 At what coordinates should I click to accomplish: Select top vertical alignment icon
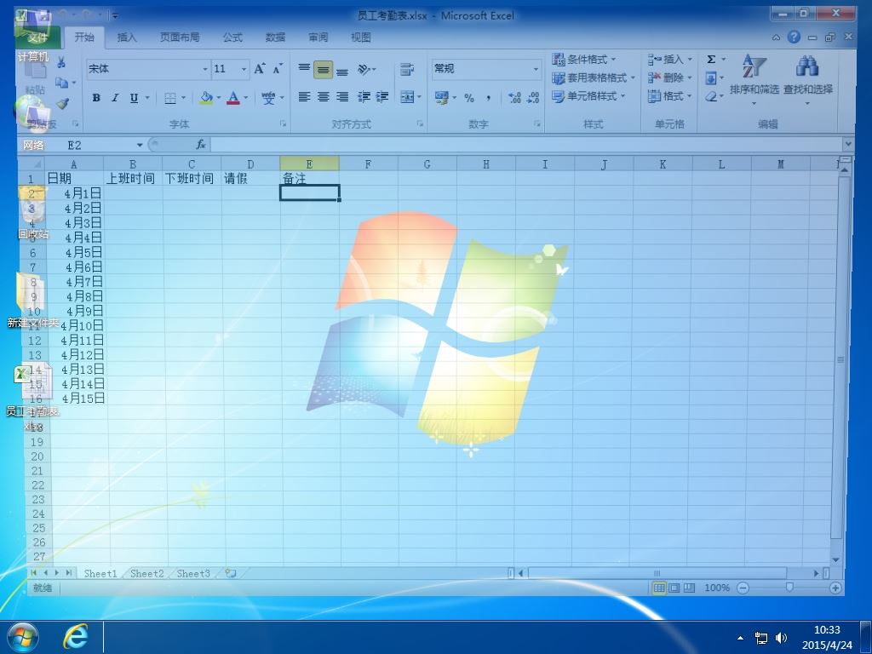(x=304, y=68)
